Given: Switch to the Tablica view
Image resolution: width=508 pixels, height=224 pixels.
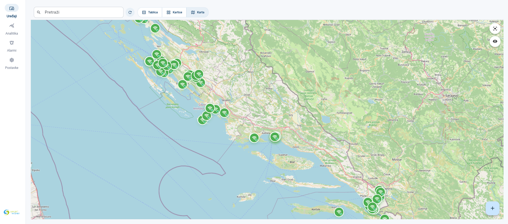Looking at the screenshot, I should tap(150, 12).
